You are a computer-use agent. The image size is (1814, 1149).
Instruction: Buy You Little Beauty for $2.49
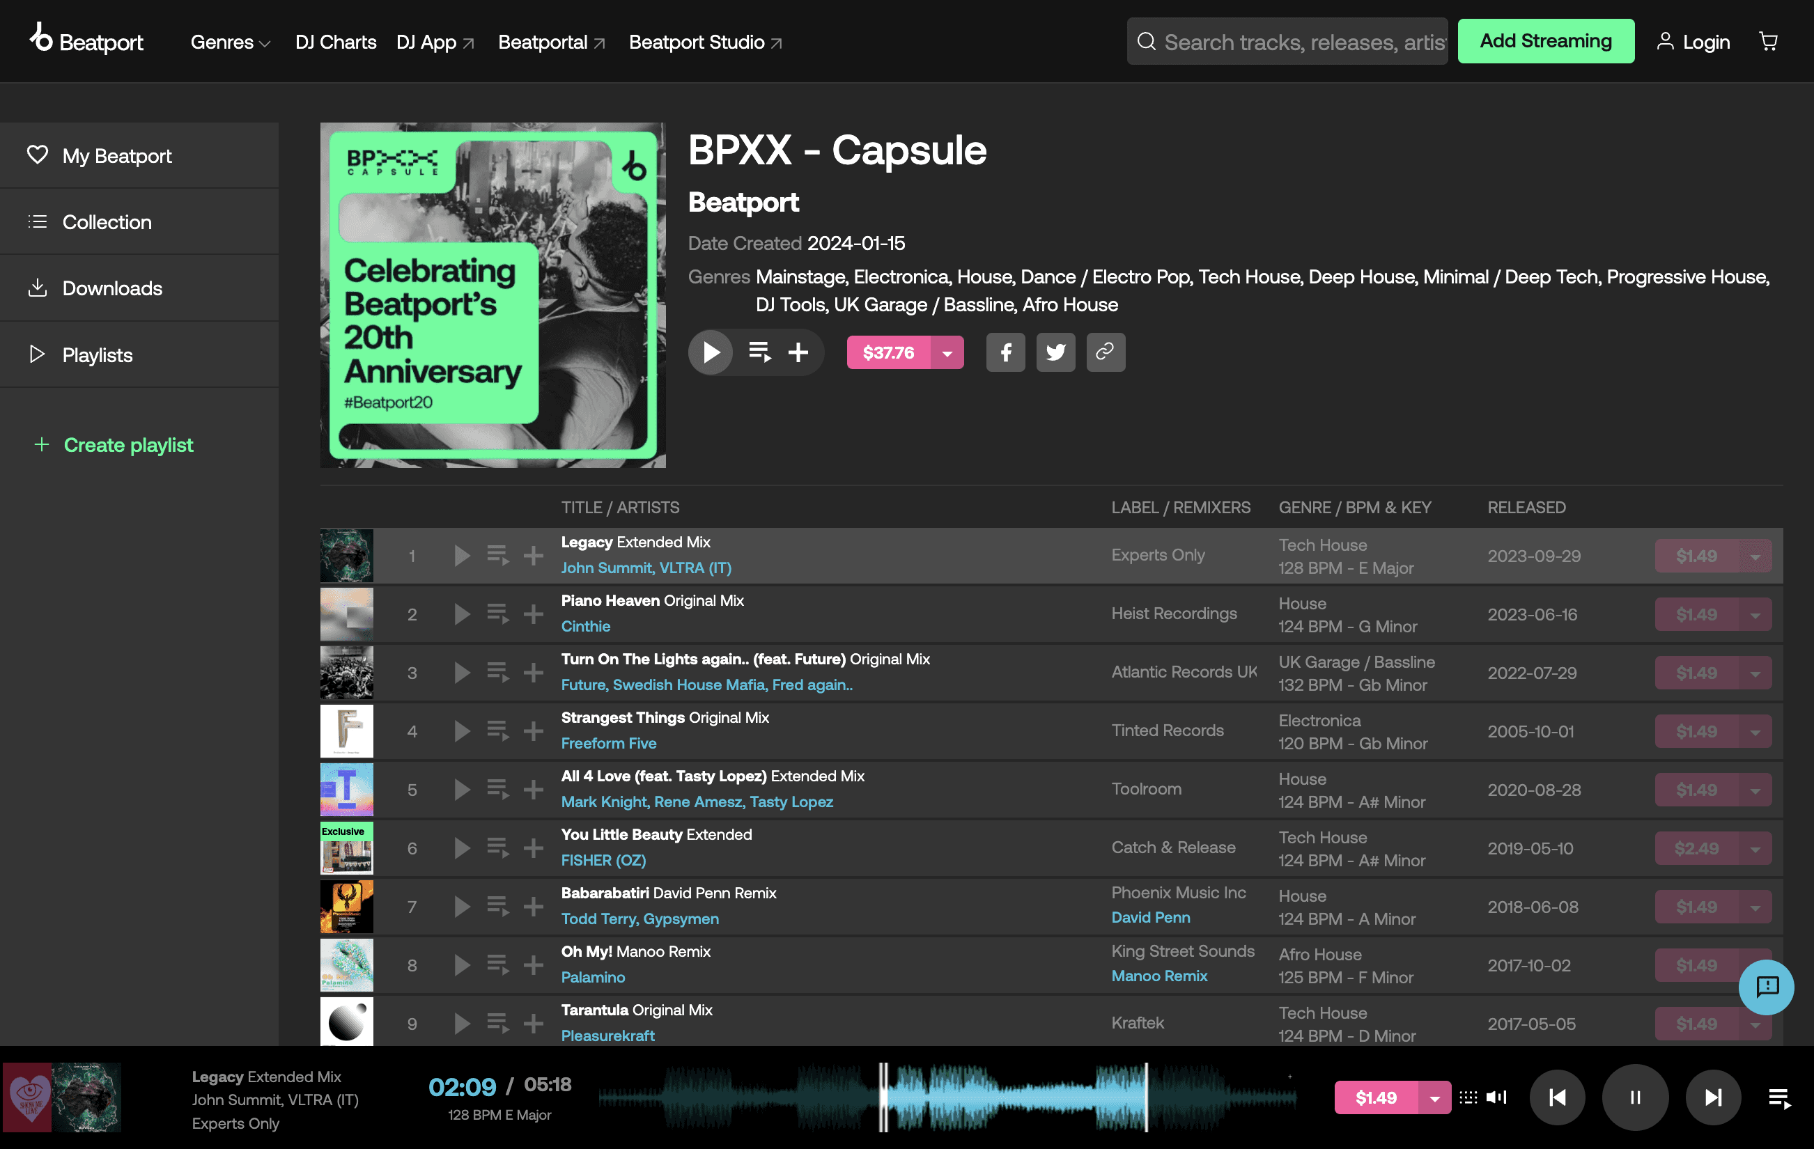(1696, 849)
